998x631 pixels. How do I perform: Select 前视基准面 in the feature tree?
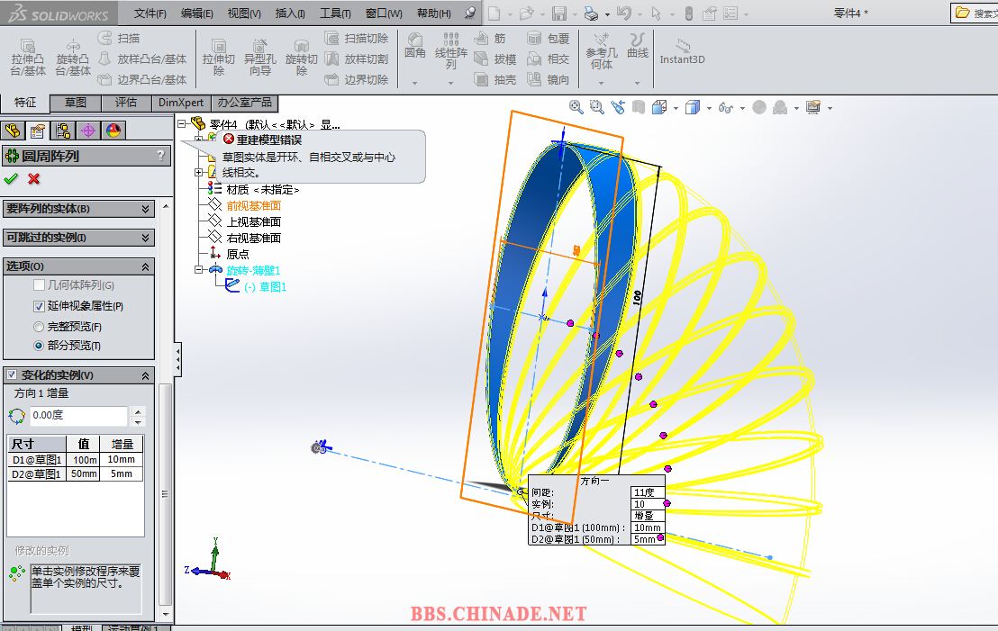pyautogui.click(x=253, y=205)
